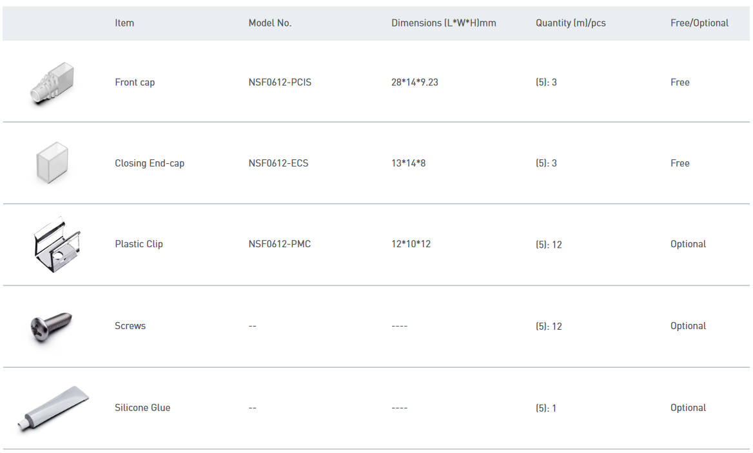Select the 28*14*9.23 dimensions cell

tap(415, 83)
